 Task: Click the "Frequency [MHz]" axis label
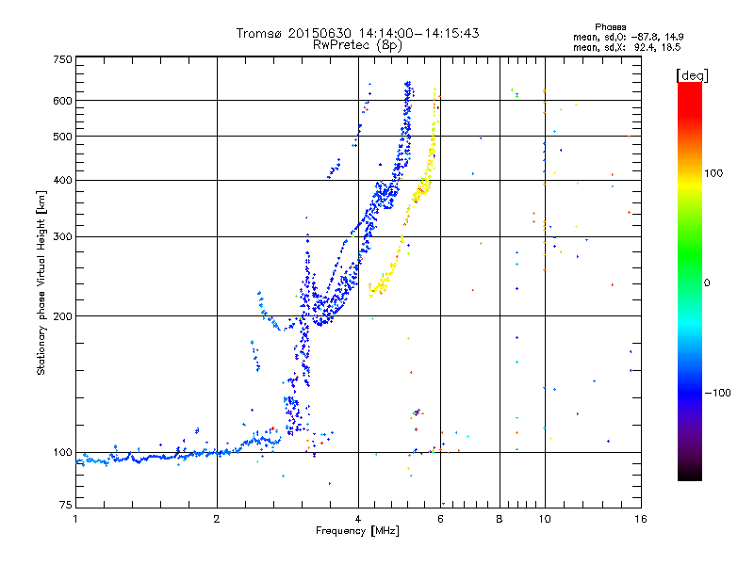[x=357, y=531]
